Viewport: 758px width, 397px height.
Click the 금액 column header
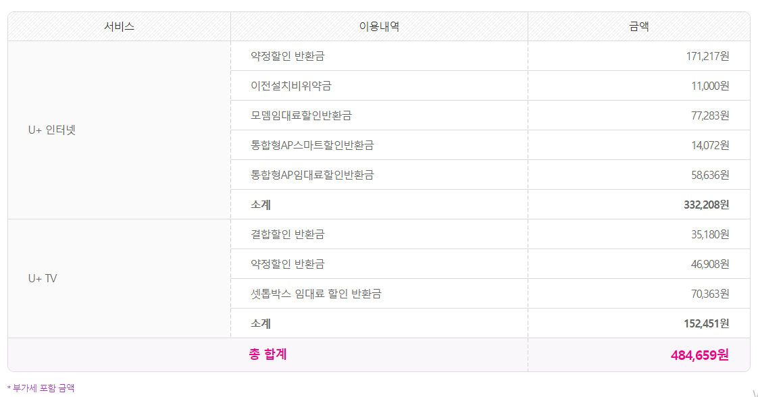point(638,26)
